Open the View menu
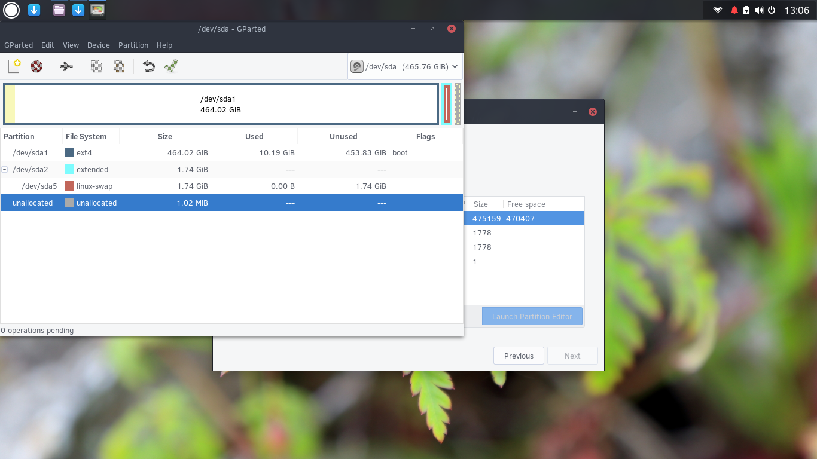The image size is (817, 459). tap(71, 45)
